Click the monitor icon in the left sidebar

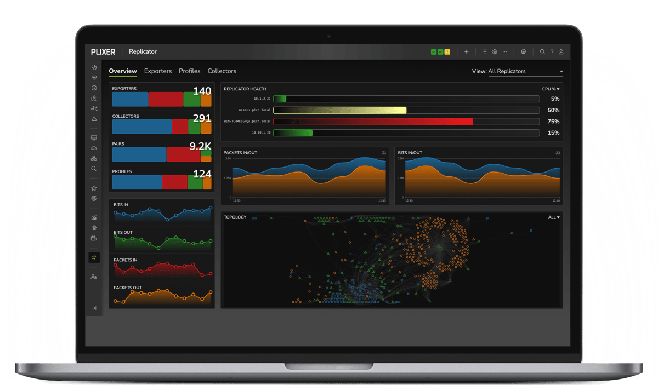pos(94,137)
